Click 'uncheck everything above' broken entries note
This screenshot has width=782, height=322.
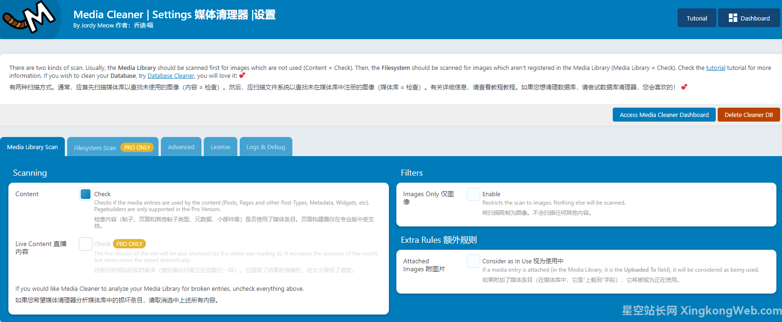[x=159, y=288]
